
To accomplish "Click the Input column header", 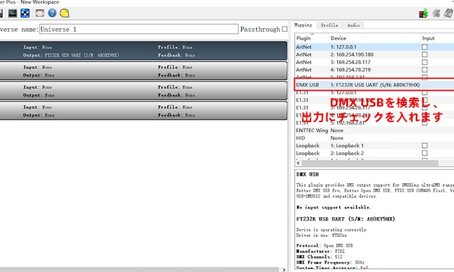I will (437, 38).
